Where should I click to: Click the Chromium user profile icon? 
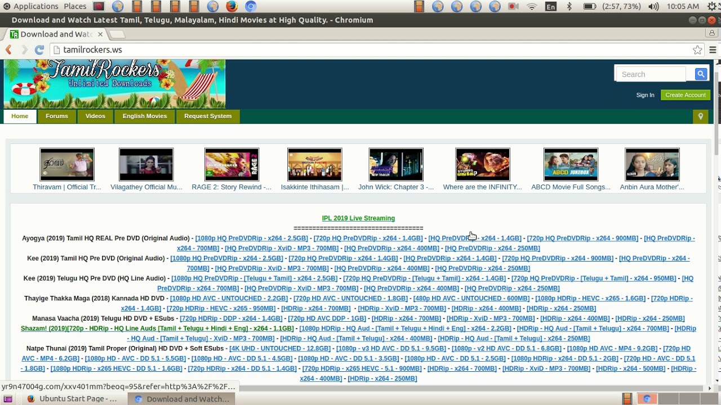[x=712, y=33]
